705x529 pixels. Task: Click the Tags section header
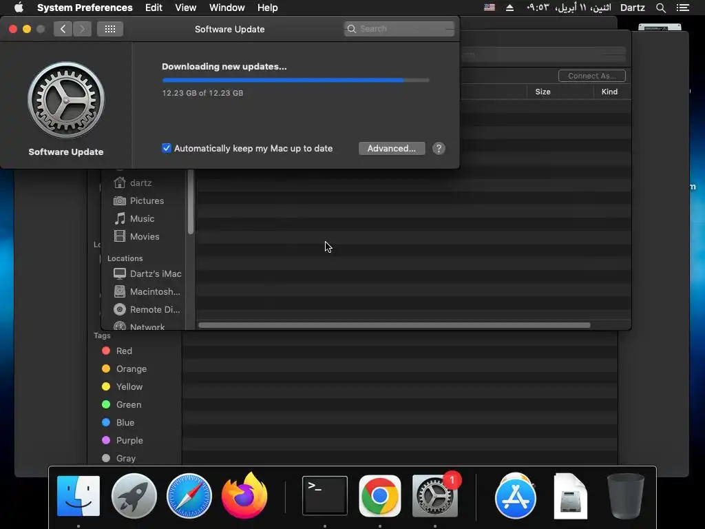coord(102,335)
